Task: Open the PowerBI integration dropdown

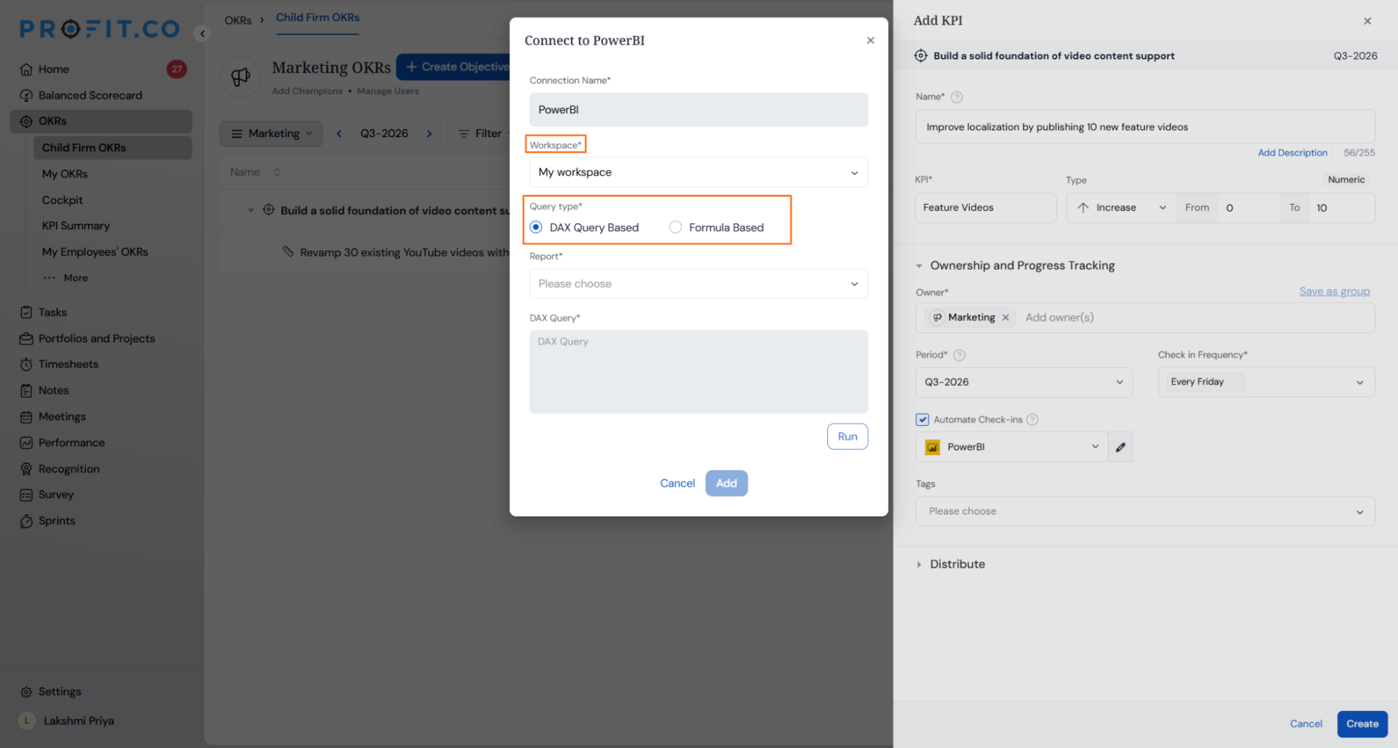Action: 1012,447
